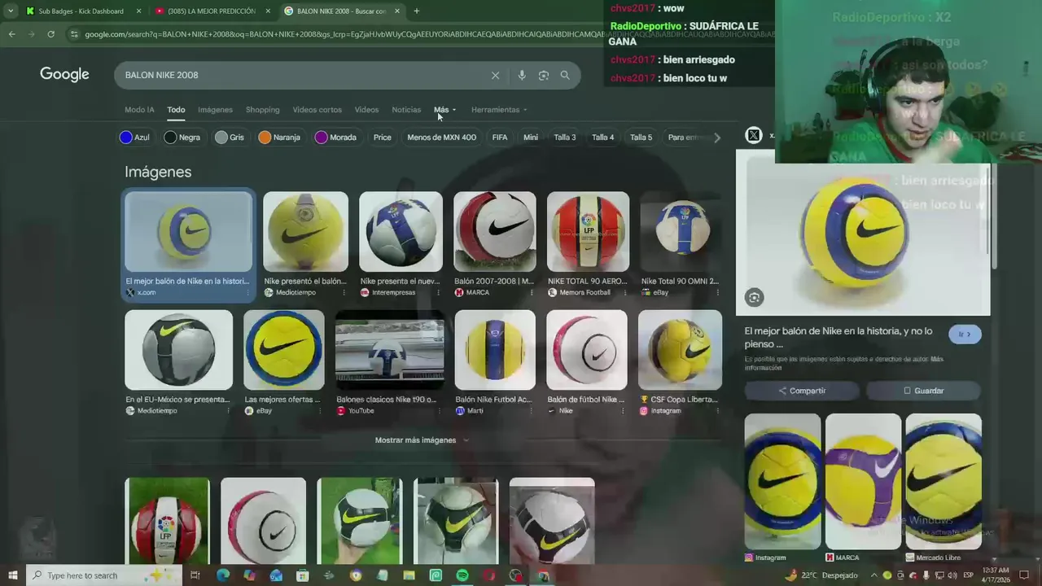This screenshot has width=1042, height=586.
Task: Select the Talla 3 filter chip
Action: coord(565,138)
